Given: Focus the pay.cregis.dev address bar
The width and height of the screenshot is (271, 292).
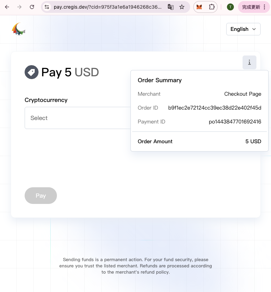Looking at the screenshot, I should pyautogui.click(x=108, y=7).
